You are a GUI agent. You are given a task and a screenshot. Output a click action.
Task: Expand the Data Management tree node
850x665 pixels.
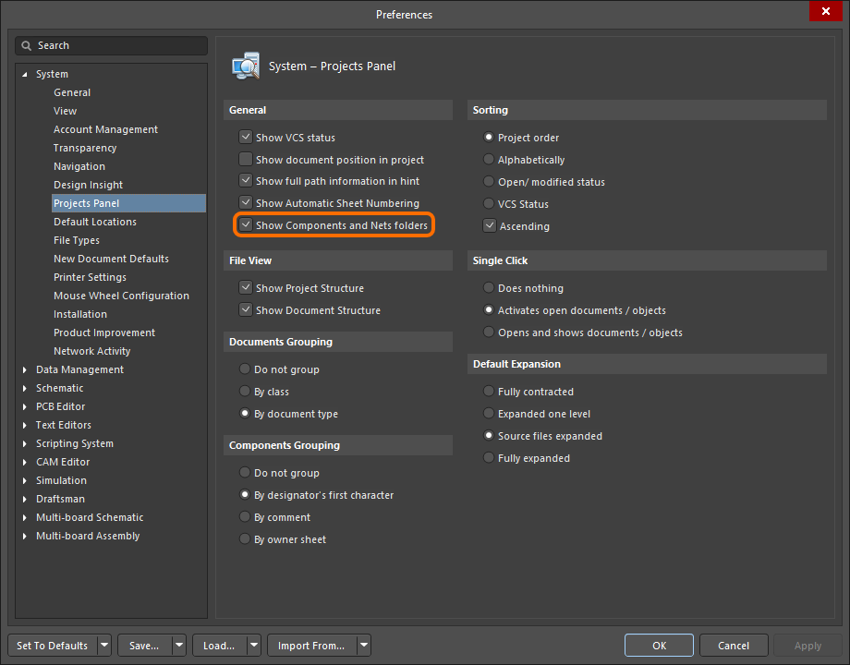(x=25, y=369)
